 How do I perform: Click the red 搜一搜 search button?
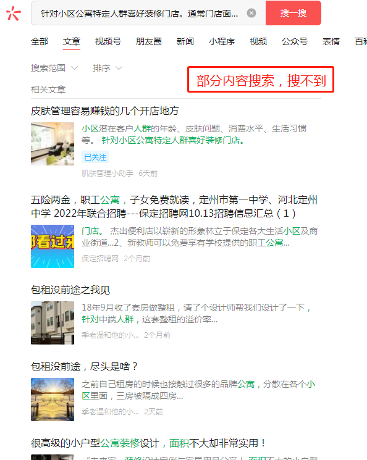click(293, 13)
